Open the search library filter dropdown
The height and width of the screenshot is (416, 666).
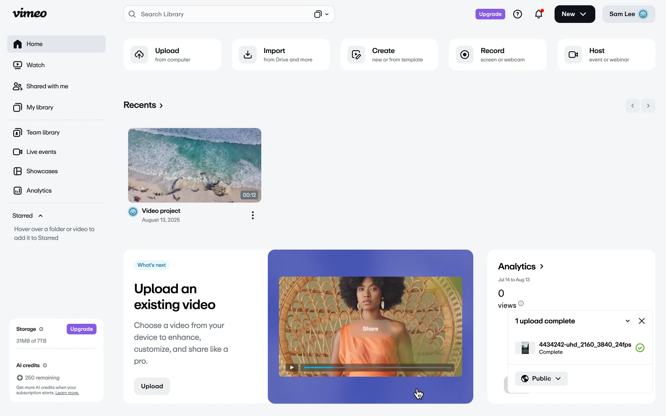point(322,14)
